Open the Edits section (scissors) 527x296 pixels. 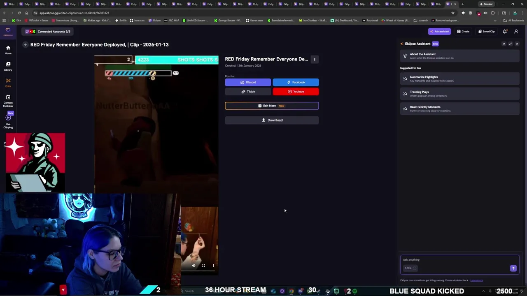pyautogui.click(x=8, y=83)
